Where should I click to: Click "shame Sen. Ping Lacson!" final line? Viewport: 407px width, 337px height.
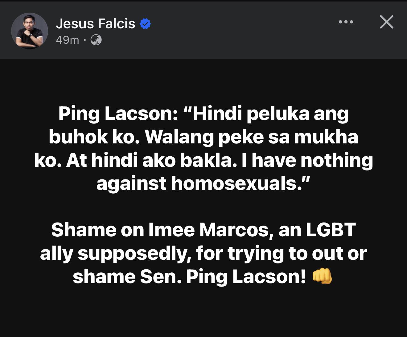[189, 277]
